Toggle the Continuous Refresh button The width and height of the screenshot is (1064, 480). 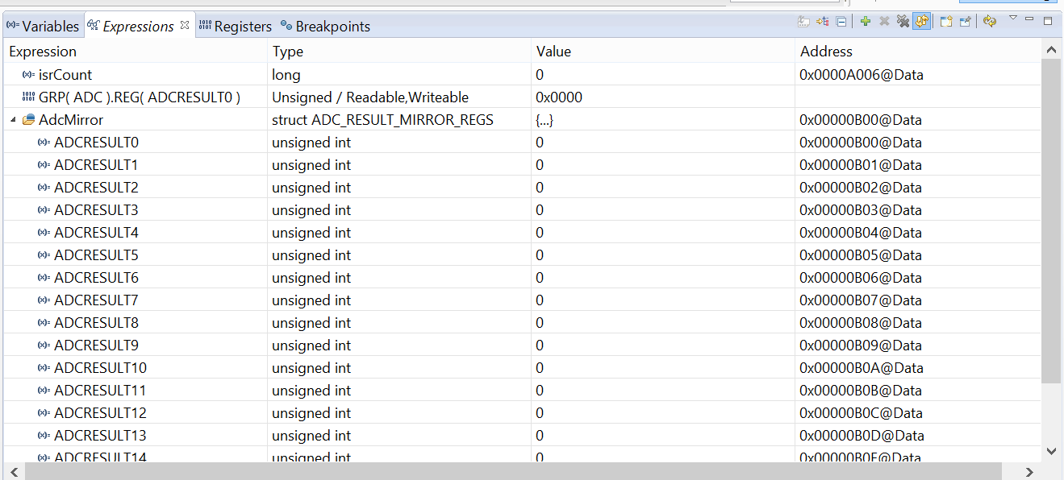921,22
